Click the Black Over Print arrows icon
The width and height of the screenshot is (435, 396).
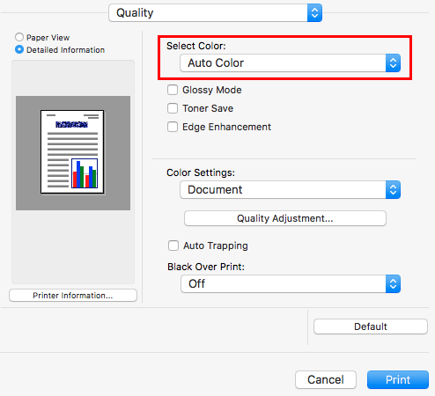click(x=393, y=283)
